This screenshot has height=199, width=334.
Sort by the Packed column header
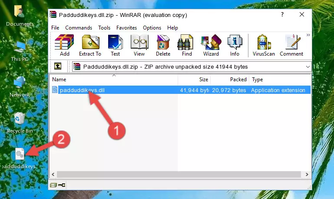coord(230,80)
